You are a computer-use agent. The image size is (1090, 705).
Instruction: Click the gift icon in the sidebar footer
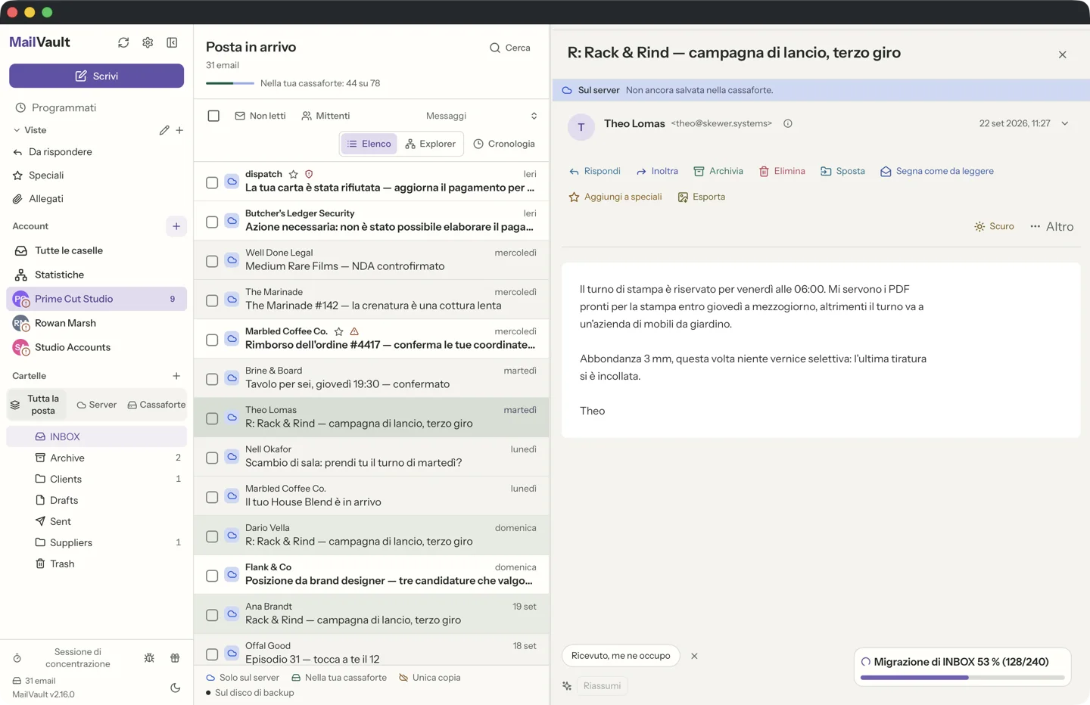(x=175, y=658)
